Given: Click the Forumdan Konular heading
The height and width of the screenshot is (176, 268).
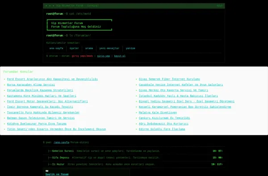Looking at the screenshot, I should point(18,72).
